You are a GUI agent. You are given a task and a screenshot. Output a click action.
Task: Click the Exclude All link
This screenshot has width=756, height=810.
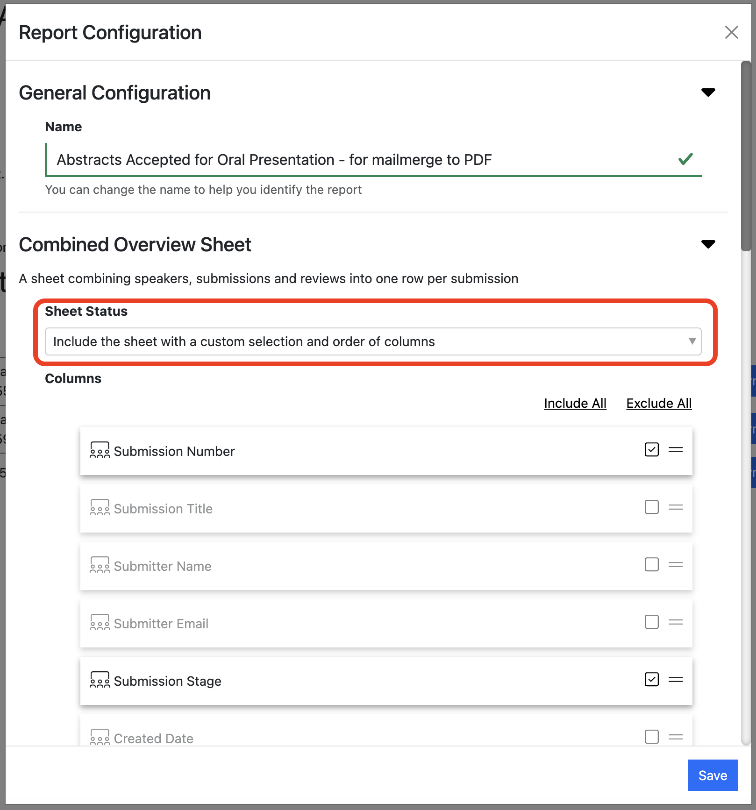point(658,403)
